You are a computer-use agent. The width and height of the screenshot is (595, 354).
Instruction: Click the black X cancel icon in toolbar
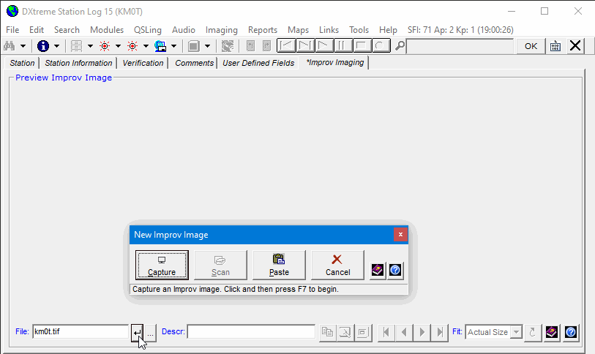(575, 46)
